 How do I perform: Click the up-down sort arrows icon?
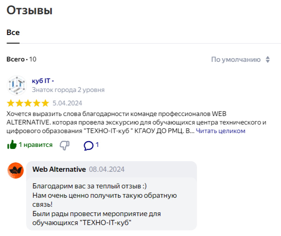click(x=268, y=59)
